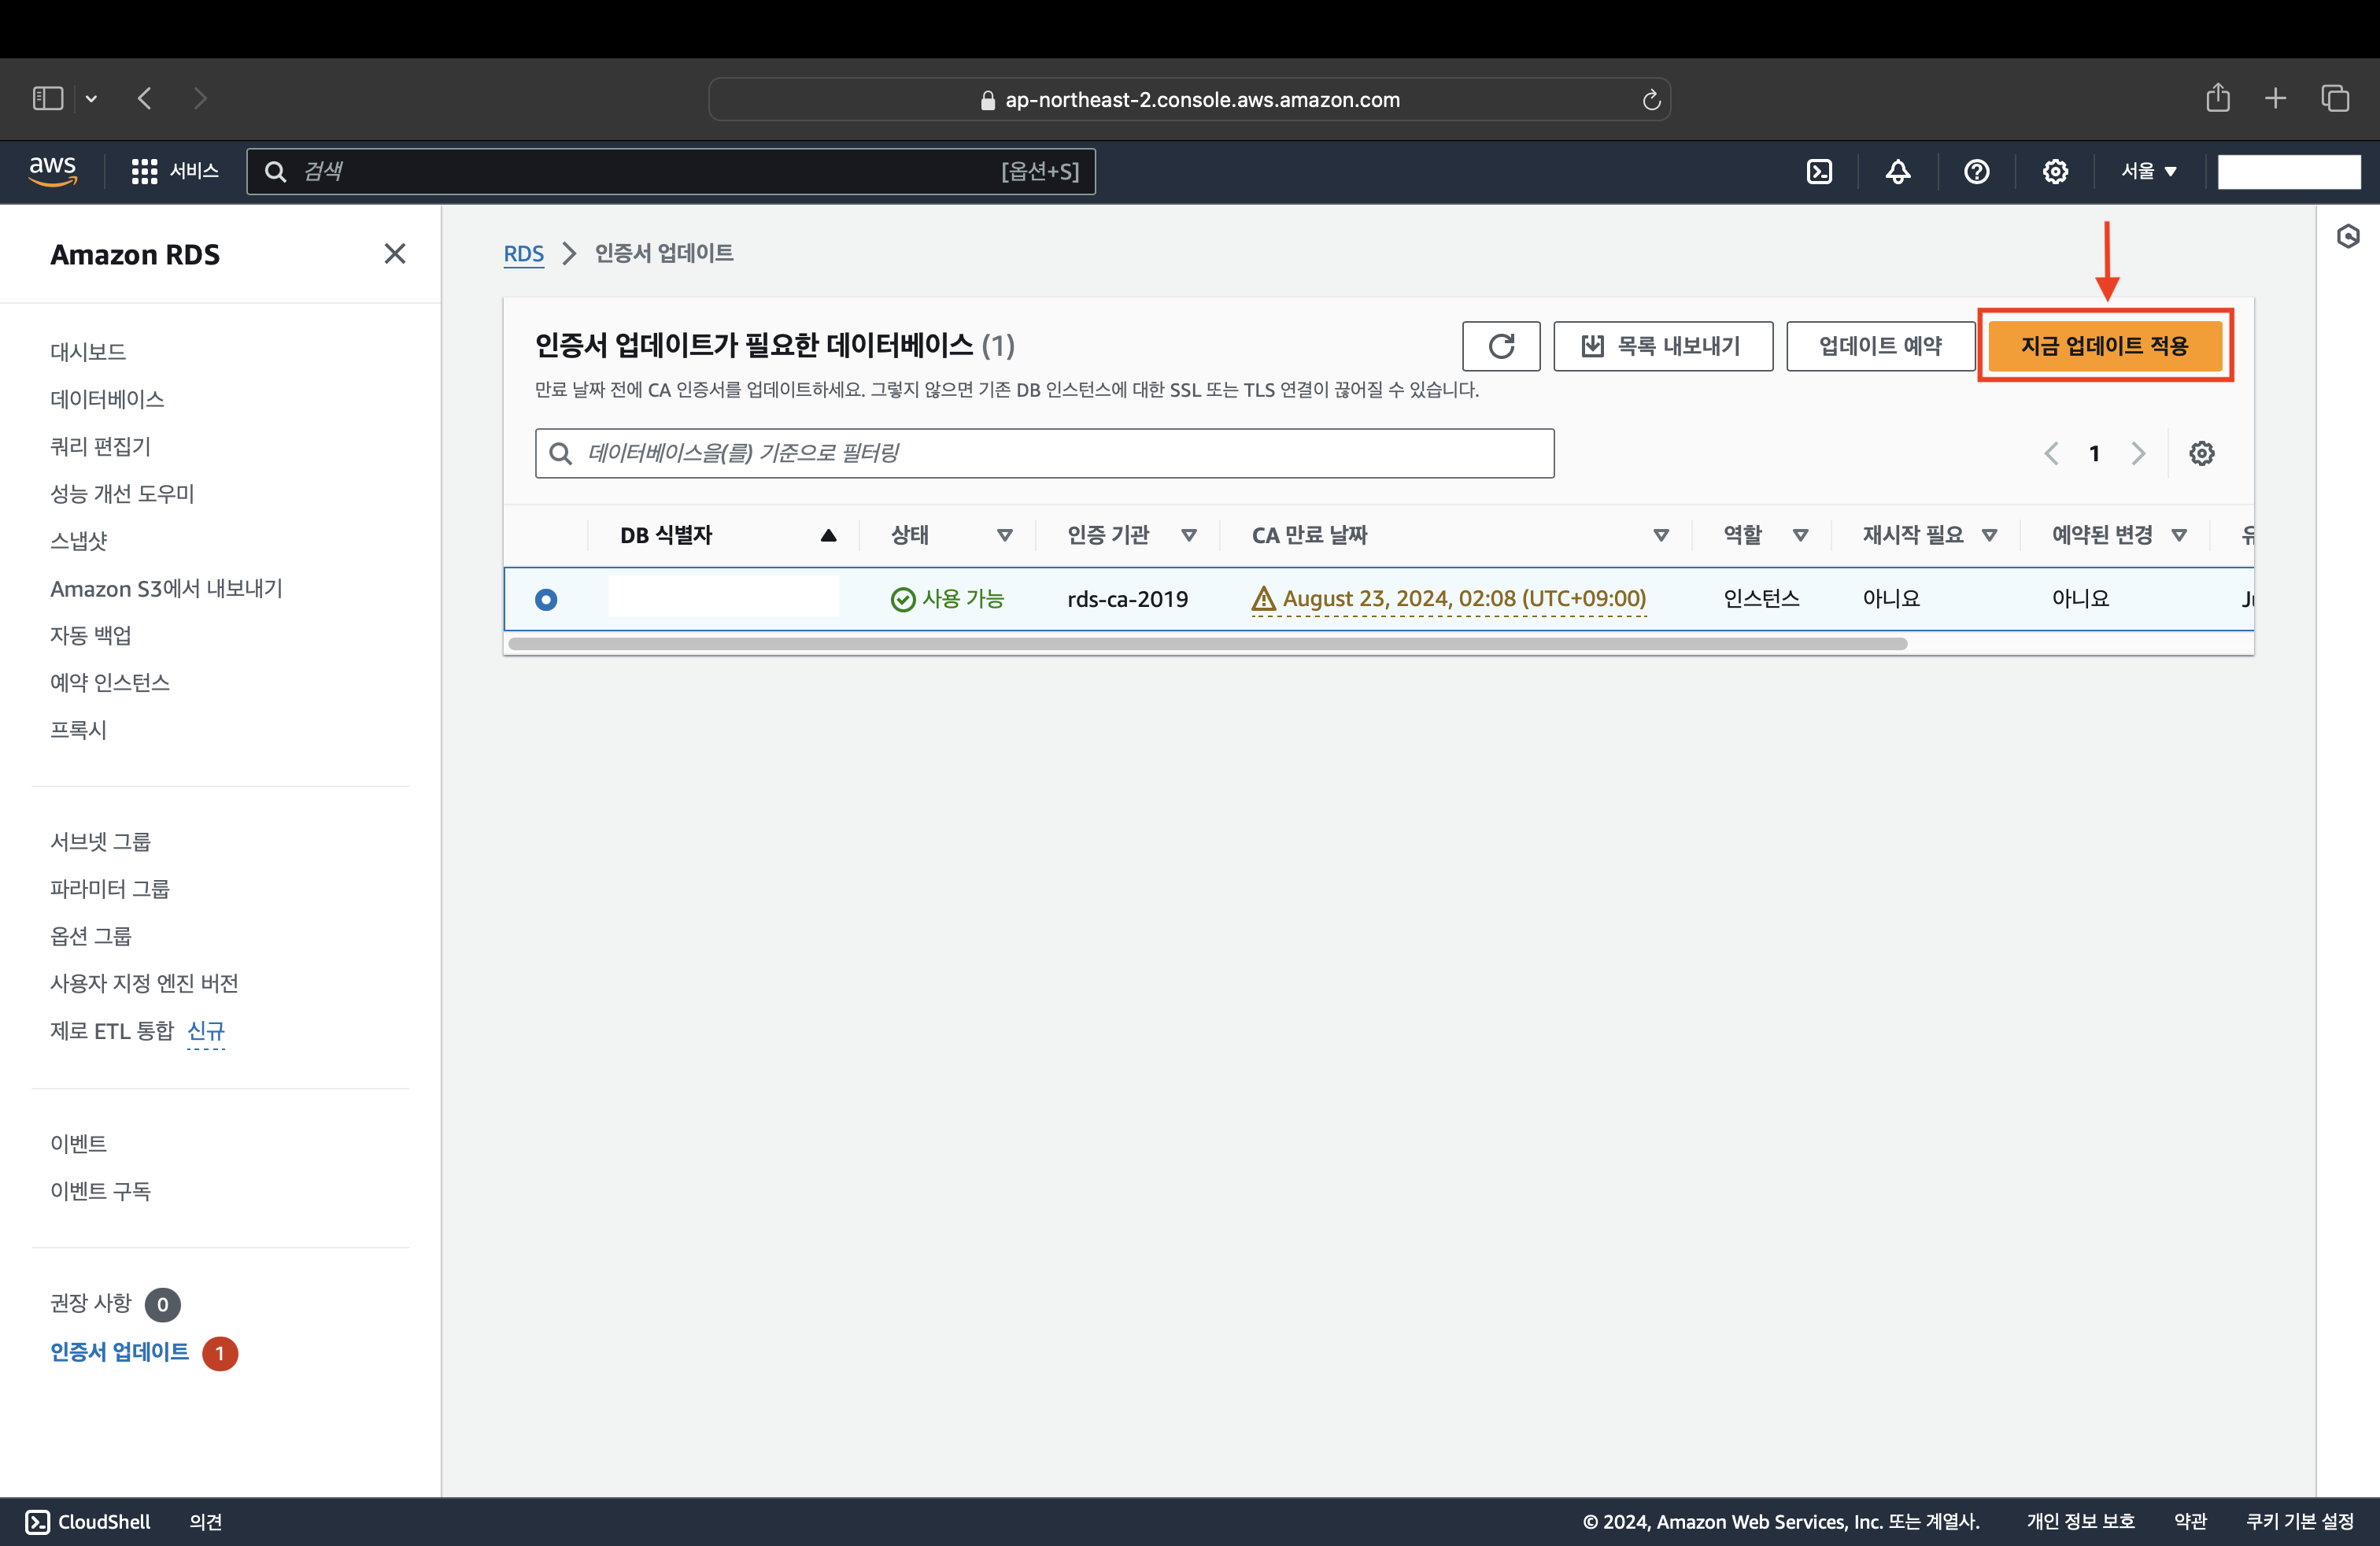Open CloudShell icon in top navigation
The height and width of the screenshot is (1546, 2380).
[1819, 171]
